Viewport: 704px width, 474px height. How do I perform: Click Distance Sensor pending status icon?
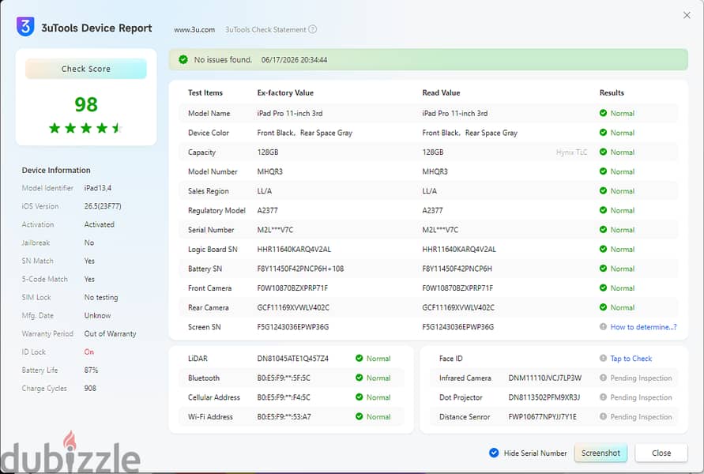click(604, 416)
